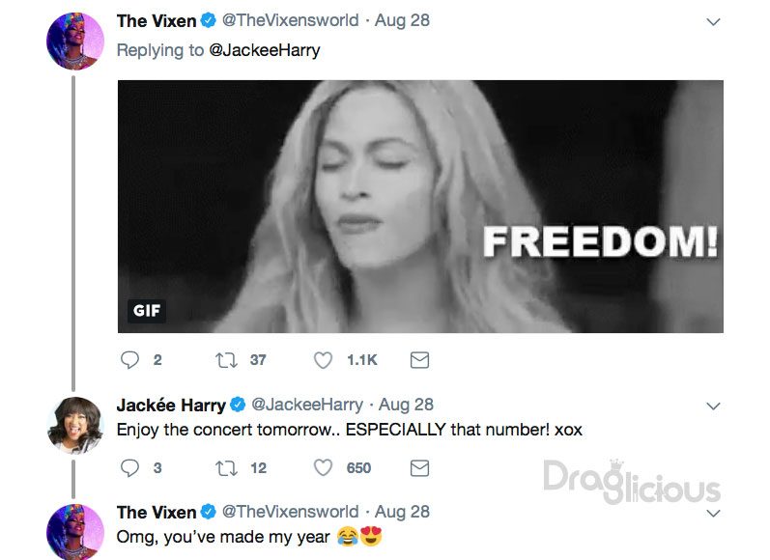770x560 pixels.
Task: Open @JackeeHarry mention in Replying to line
Action: [265, 50]
